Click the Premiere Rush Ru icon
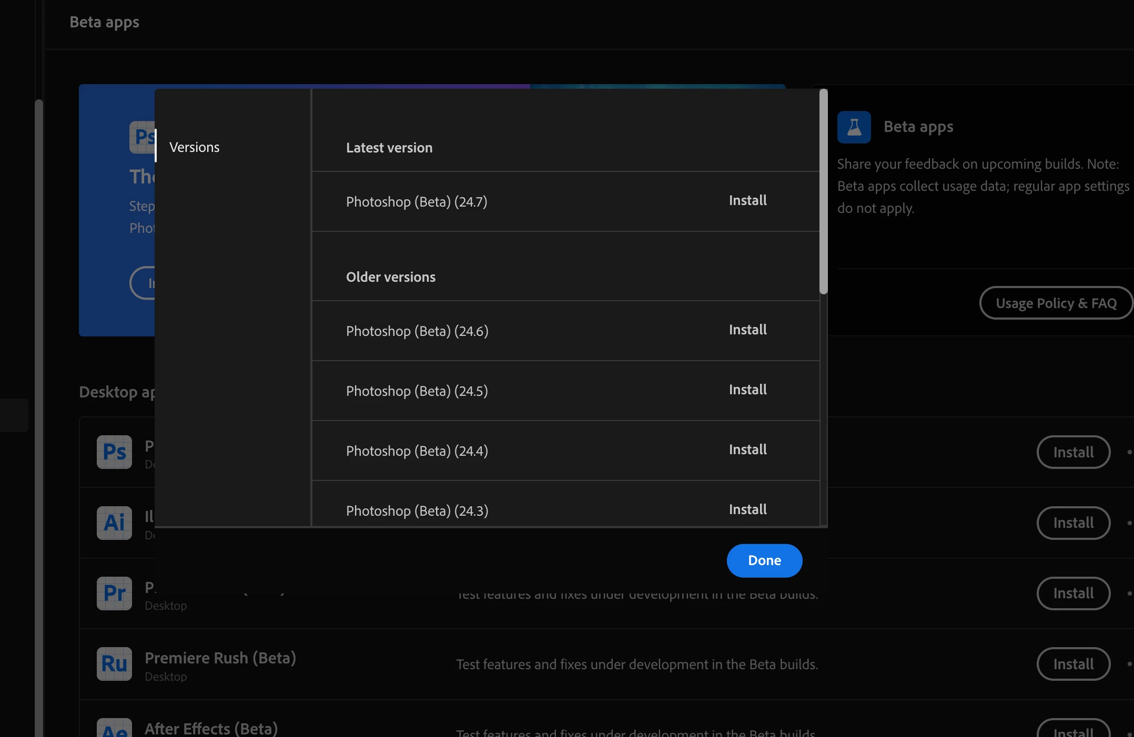Screen dimensions: 1134x737 pyautogui.click(x=114, y=664)
